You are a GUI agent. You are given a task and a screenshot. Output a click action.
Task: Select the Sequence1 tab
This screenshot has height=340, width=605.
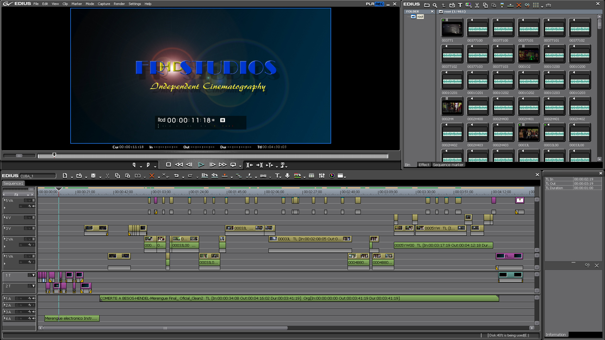[x=13, y=183]
